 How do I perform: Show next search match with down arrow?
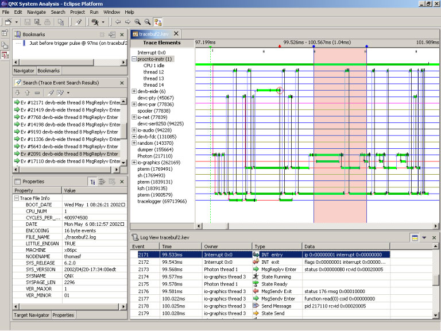point(18,93)
